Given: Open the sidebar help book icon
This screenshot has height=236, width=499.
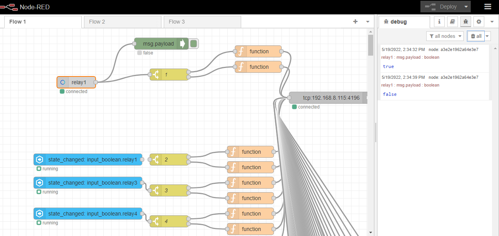Looking at the screenshot, I should [x=452, y=22].
